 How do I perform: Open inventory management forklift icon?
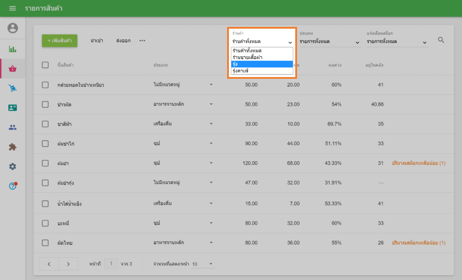13,88
